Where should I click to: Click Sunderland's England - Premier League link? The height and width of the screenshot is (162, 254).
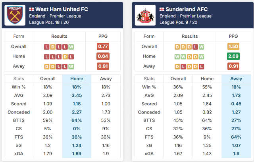[x=185, y=16]
